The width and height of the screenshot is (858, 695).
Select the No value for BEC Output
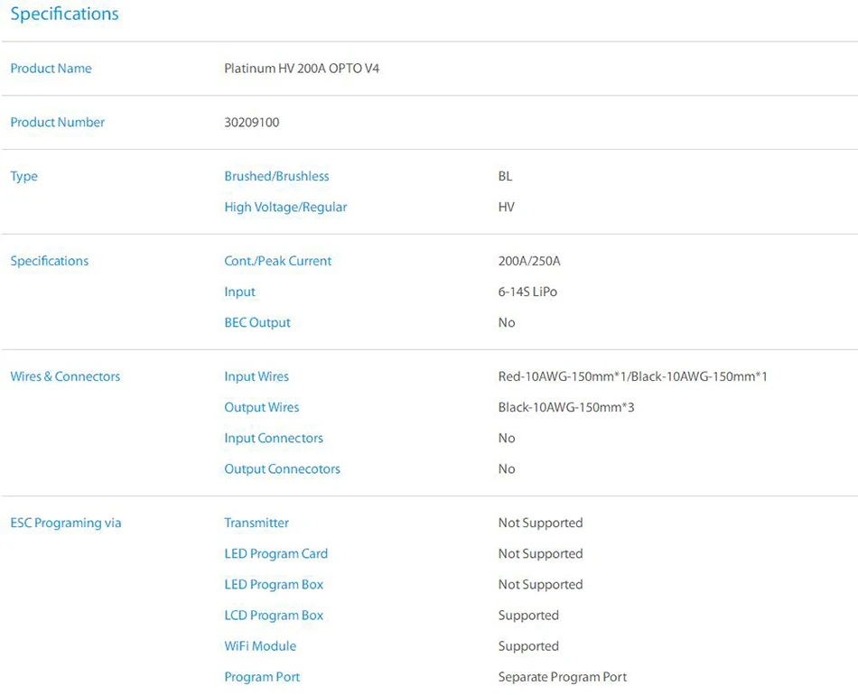[x=507, y=322]
